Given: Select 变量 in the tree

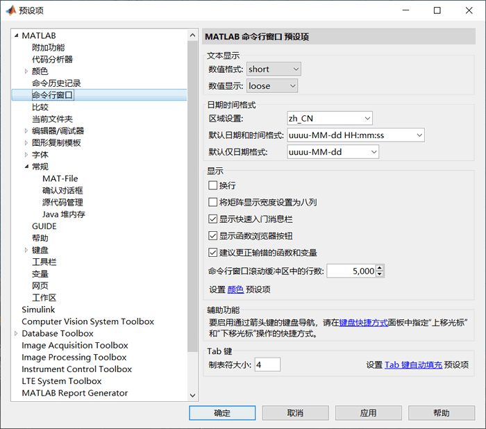Looking at the screenshot, I should (40, 274).
